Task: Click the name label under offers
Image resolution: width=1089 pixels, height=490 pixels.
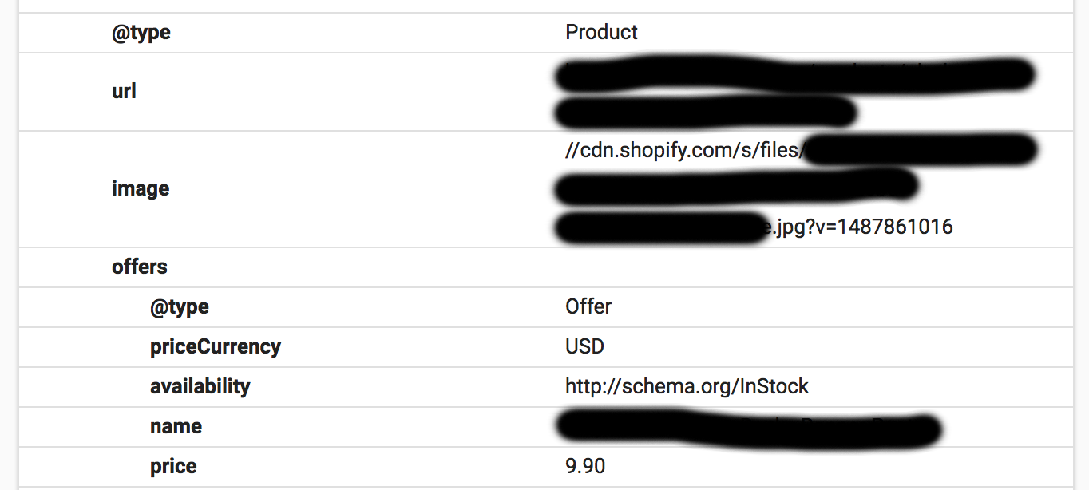Action: (x=176, y=427)
